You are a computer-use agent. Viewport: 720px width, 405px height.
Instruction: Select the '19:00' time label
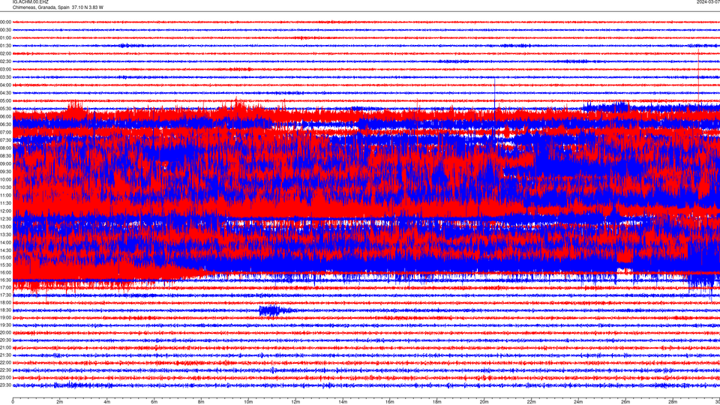pyautogui.click(x=6, y=317)
